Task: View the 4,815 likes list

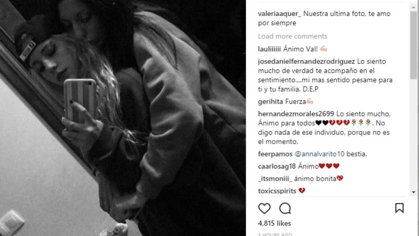Action: [275, 223]
